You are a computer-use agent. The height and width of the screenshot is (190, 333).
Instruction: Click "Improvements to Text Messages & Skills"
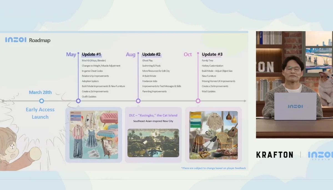162,86
